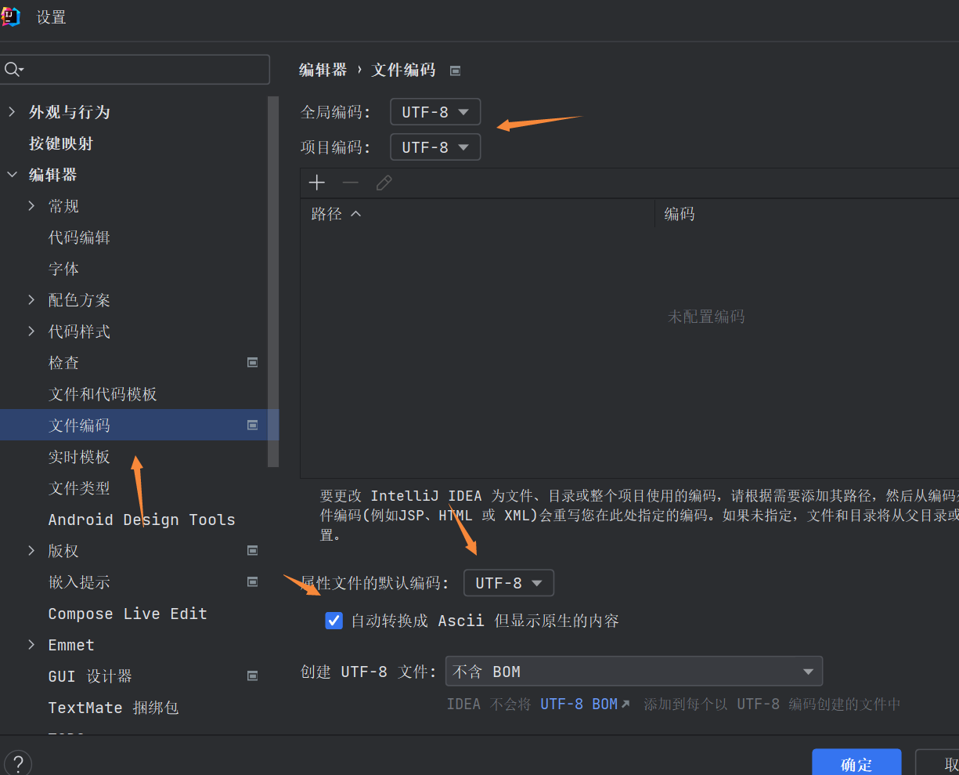959x775 pixels.
Task: Click the search magnifier icon
Action: [x=13, y=70]
